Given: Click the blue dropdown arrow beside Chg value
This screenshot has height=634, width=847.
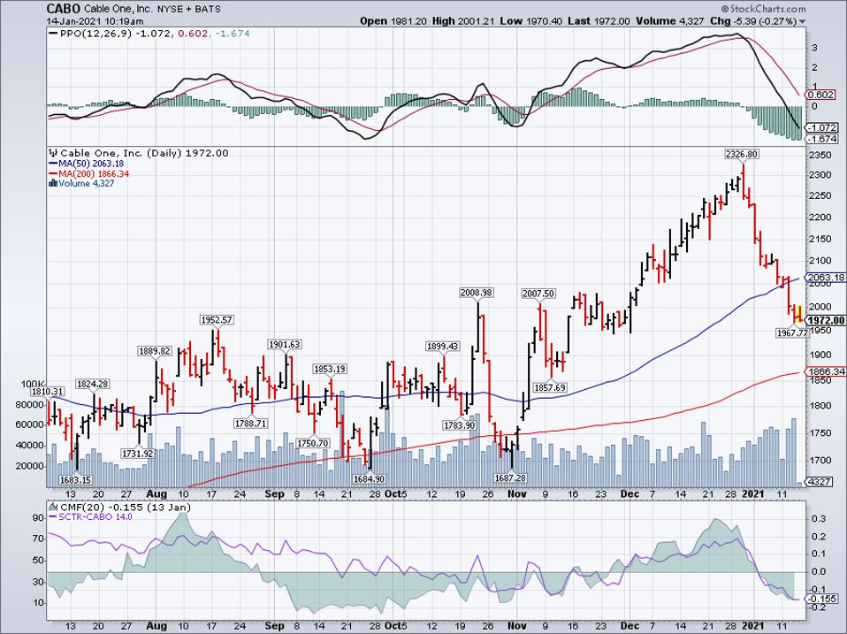Looking at the screenshot, I should (x=802, y=21).
